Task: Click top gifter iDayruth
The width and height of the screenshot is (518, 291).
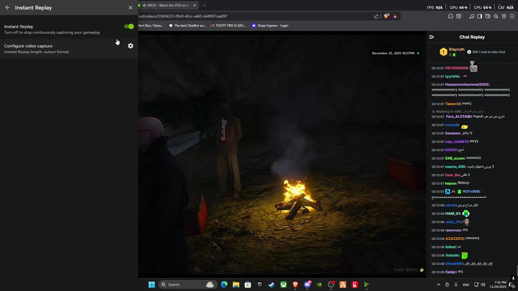Action: coord(456,49)
